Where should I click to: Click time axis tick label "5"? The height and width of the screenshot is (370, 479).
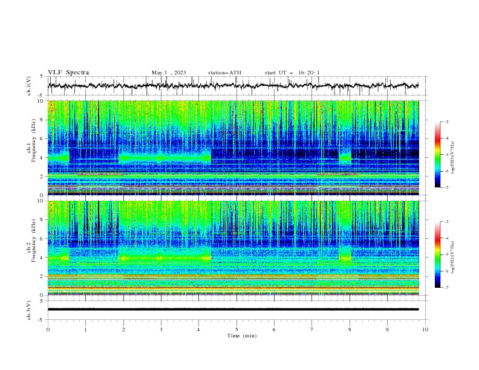(236, 329)
